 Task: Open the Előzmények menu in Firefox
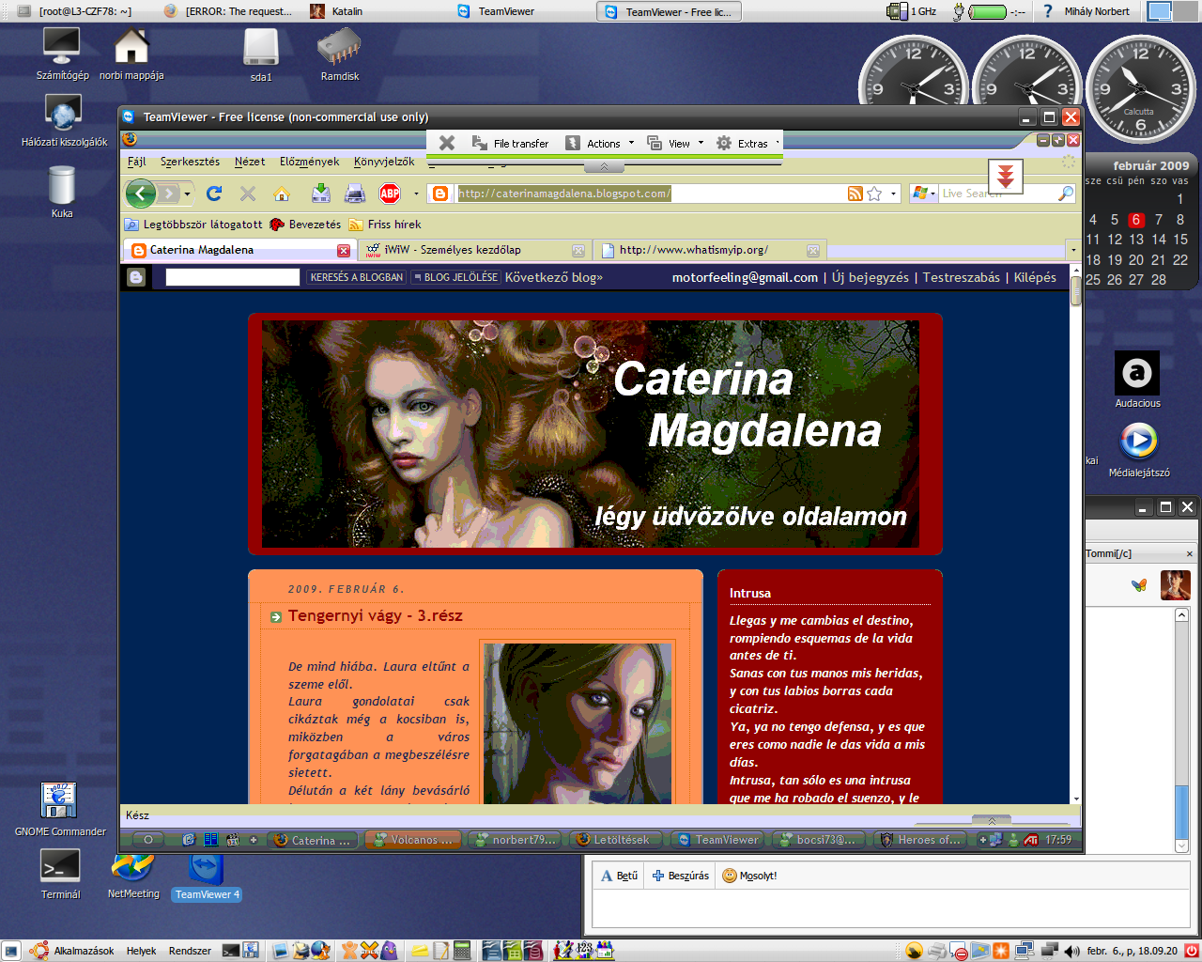coord(309,162)
